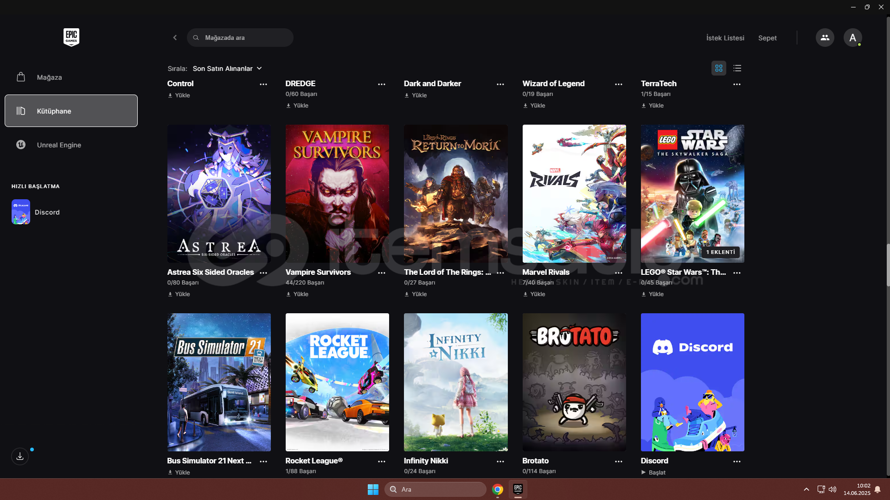Click the 1 EKLENTİ badge on LEGO Star Wars

pyautogui.click(x=720, y=252)
